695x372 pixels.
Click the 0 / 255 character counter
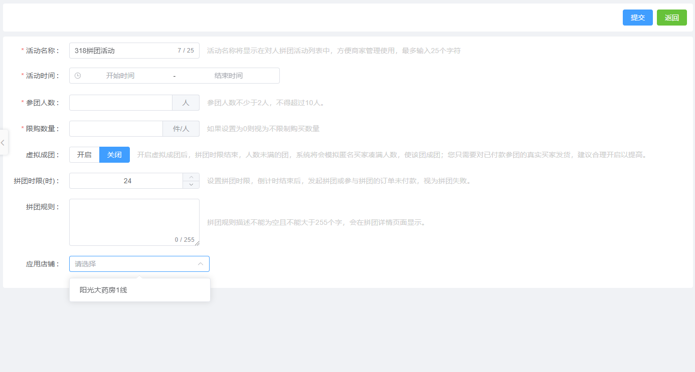coord(185,240)
